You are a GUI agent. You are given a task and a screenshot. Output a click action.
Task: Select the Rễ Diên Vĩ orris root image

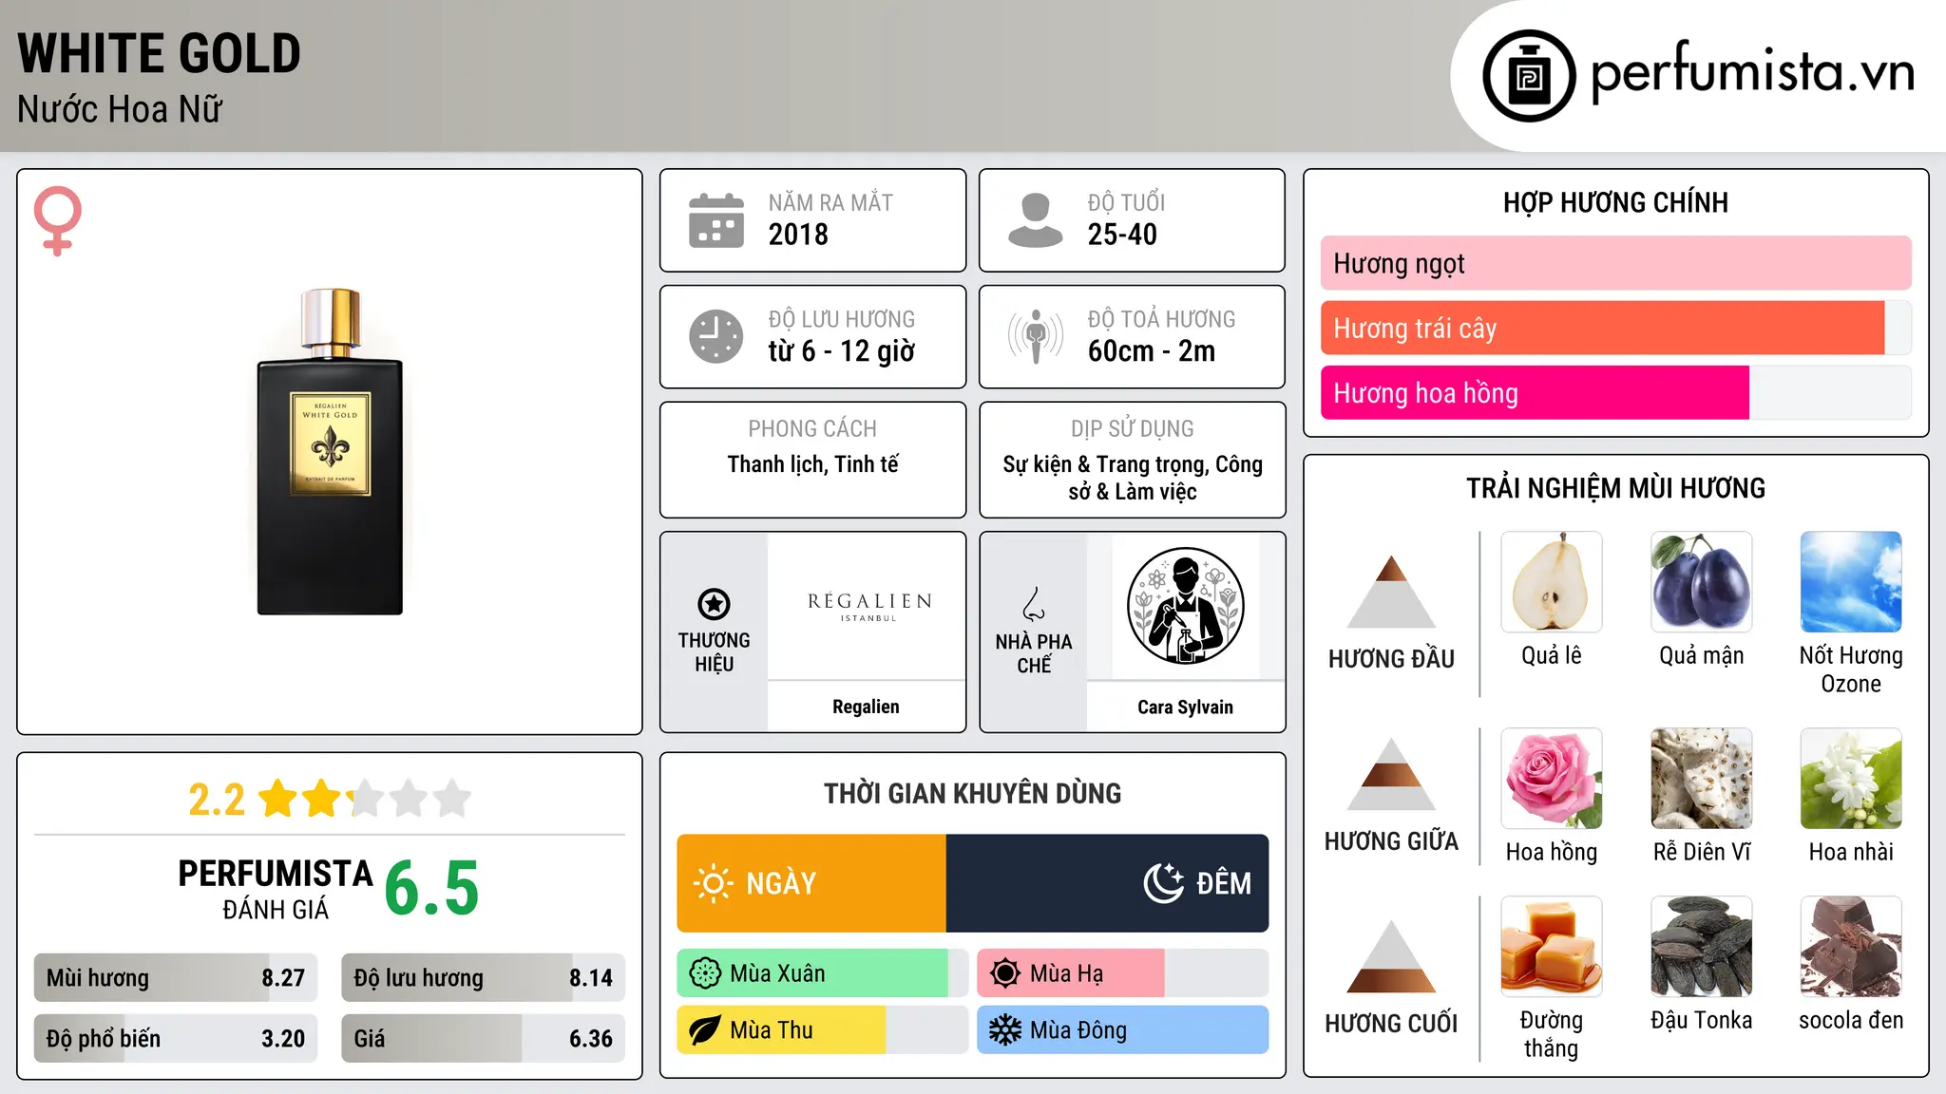pos(1701,779)
